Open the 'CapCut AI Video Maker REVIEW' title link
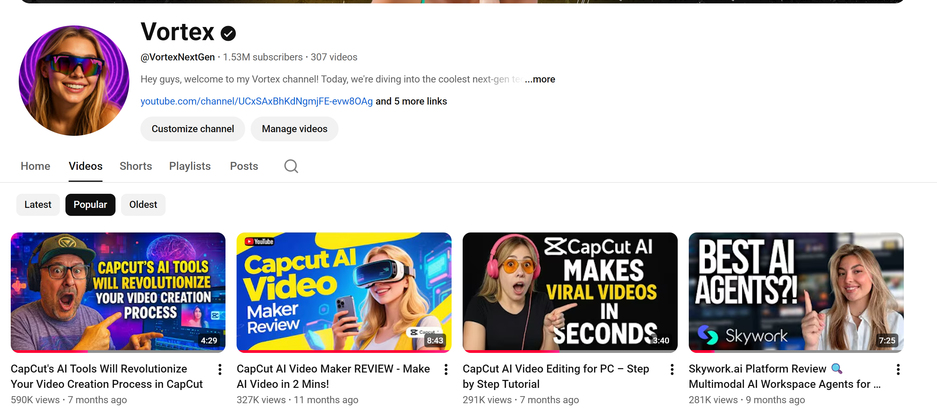The height and width of the screenshot is (413, 937). [333, 376]
